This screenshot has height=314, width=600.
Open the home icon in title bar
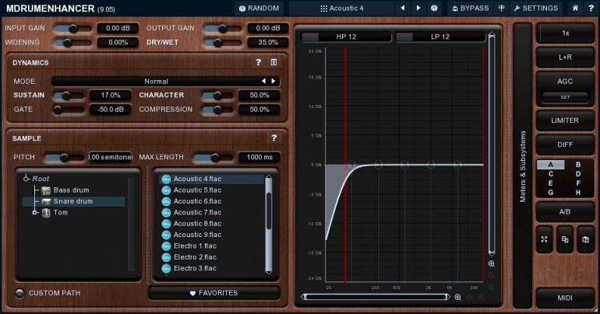coord(575,9)
